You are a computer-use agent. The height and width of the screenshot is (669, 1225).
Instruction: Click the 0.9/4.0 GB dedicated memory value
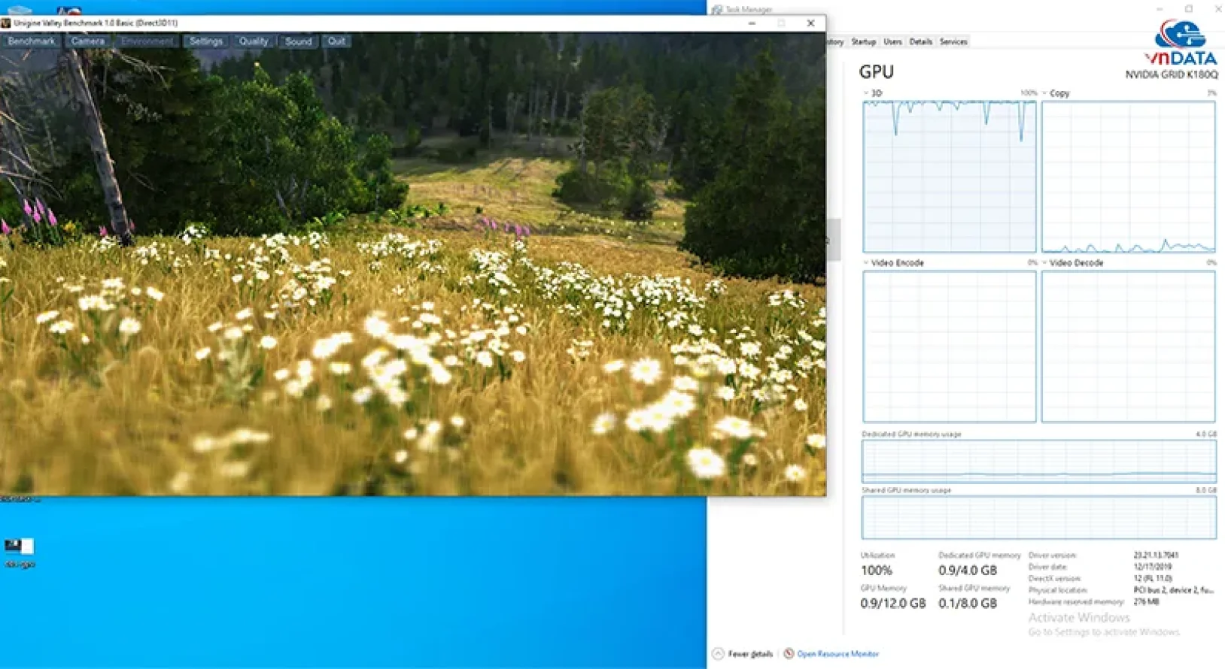pyautogui.click(x=968, y=571)
